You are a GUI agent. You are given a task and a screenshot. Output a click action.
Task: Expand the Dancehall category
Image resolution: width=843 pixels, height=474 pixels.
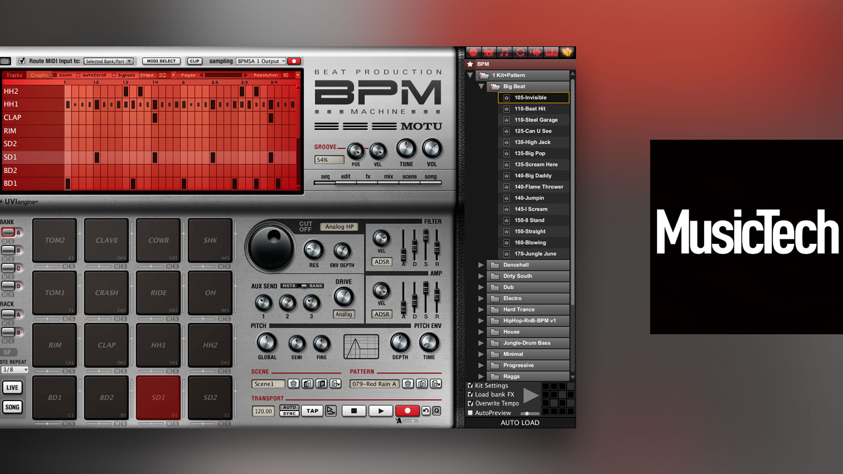coord(481,265)
